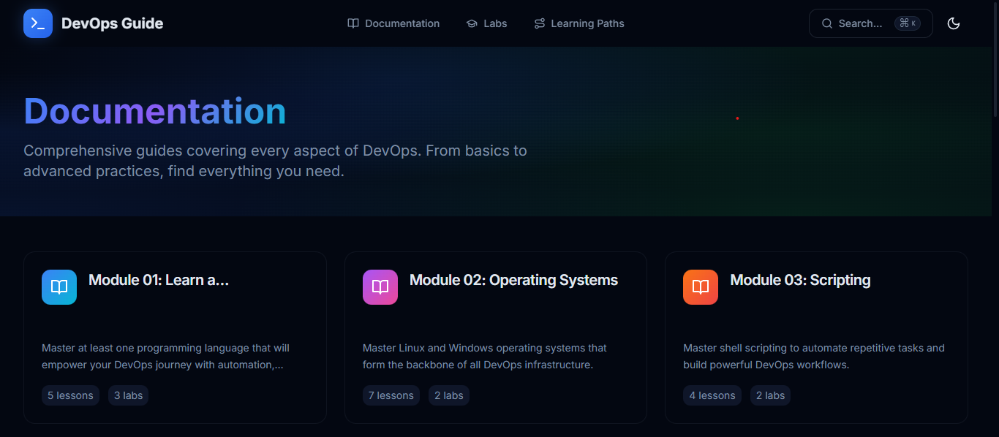
Task: Toggle dark mode with the moon icon
Action: (x=954, y=23)
